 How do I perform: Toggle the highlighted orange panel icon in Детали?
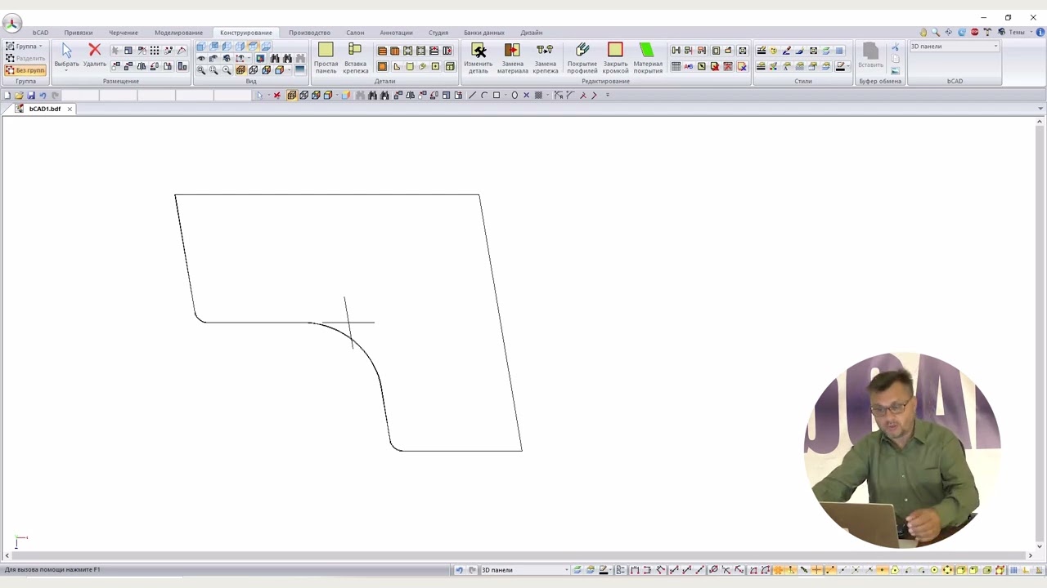(x=382, y=67)
